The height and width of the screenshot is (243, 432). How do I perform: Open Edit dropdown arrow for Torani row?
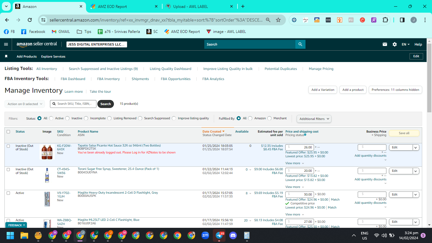(x=416, y=171)
